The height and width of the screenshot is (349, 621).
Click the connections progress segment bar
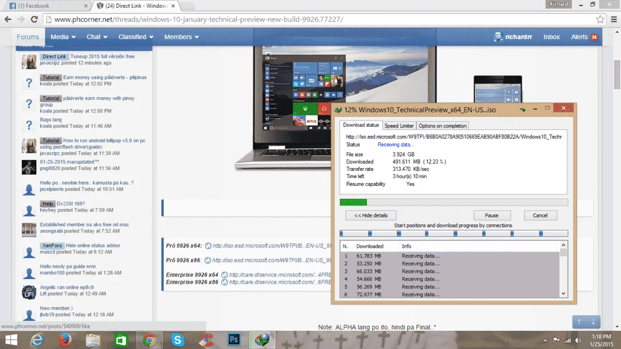454,234
